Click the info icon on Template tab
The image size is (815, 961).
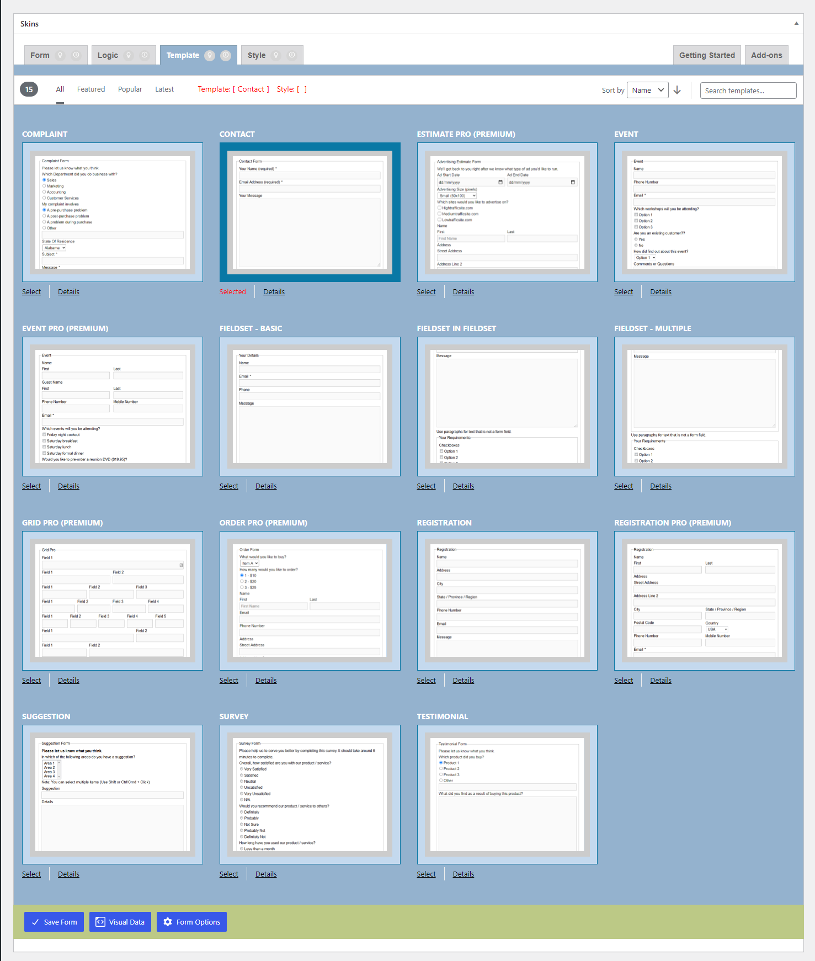point(226,55)
